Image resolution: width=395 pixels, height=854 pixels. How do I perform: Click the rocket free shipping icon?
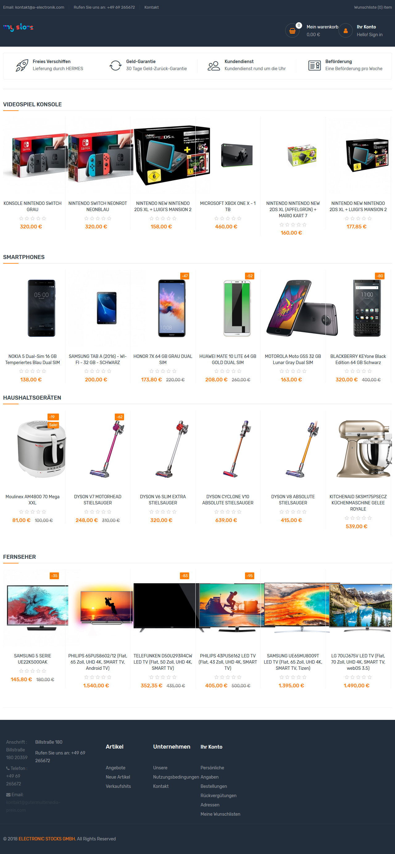(x=22, y=65)
